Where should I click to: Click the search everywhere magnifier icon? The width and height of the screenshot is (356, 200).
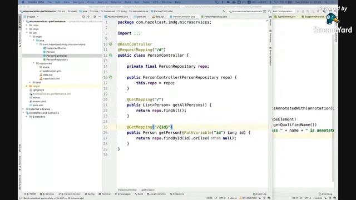tap(269, 11)
